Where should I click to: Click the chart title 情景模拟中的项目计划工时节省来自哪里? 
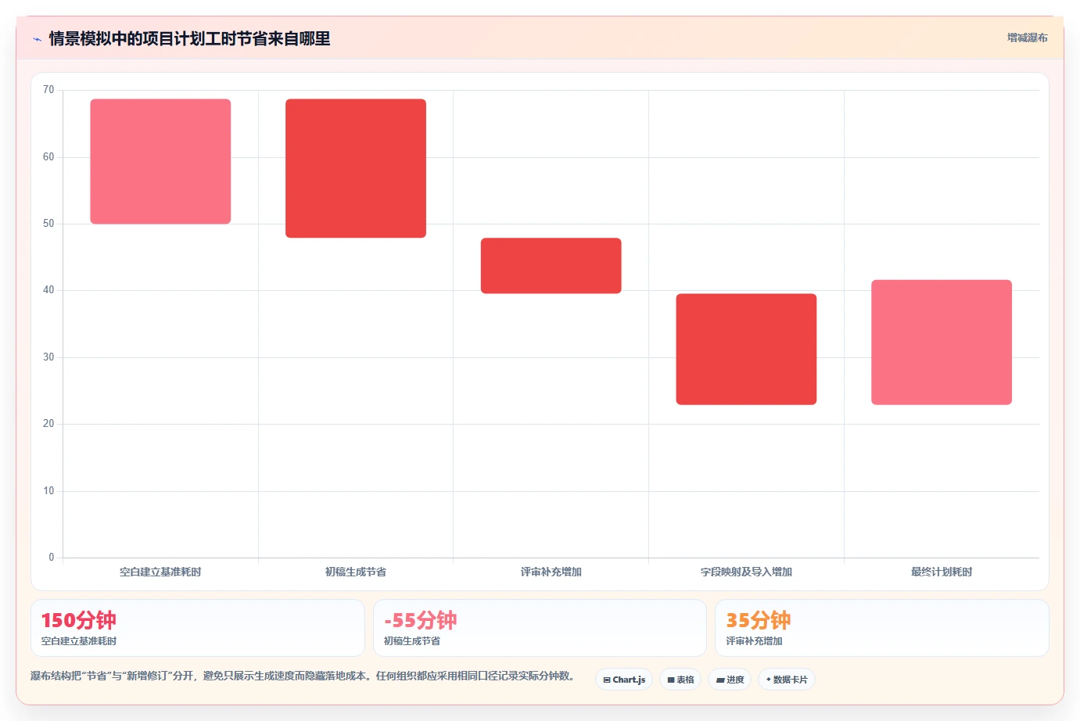[189, 38]
